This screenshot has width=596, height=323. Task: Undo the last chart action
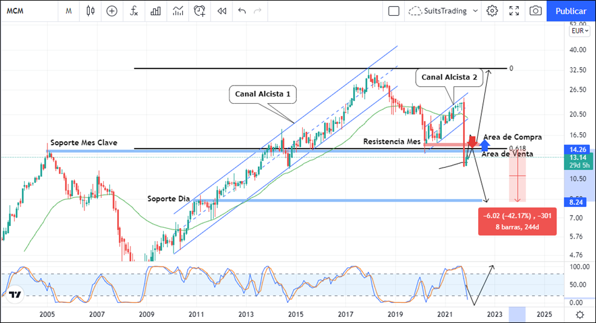(242, 11)
